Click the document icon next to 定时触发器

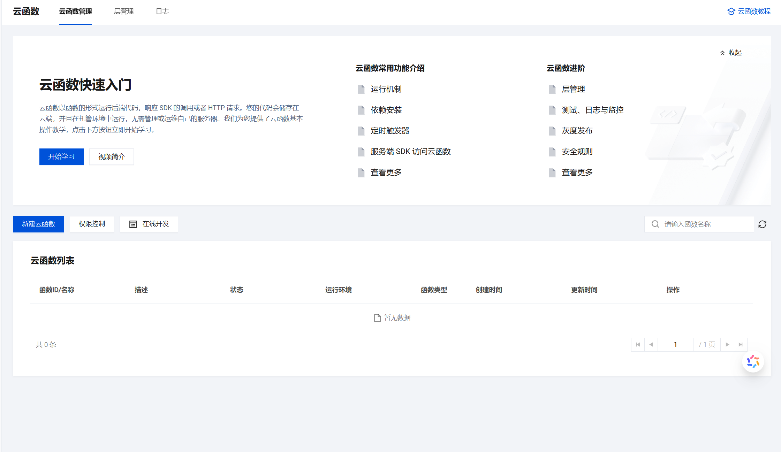(361, 131)
